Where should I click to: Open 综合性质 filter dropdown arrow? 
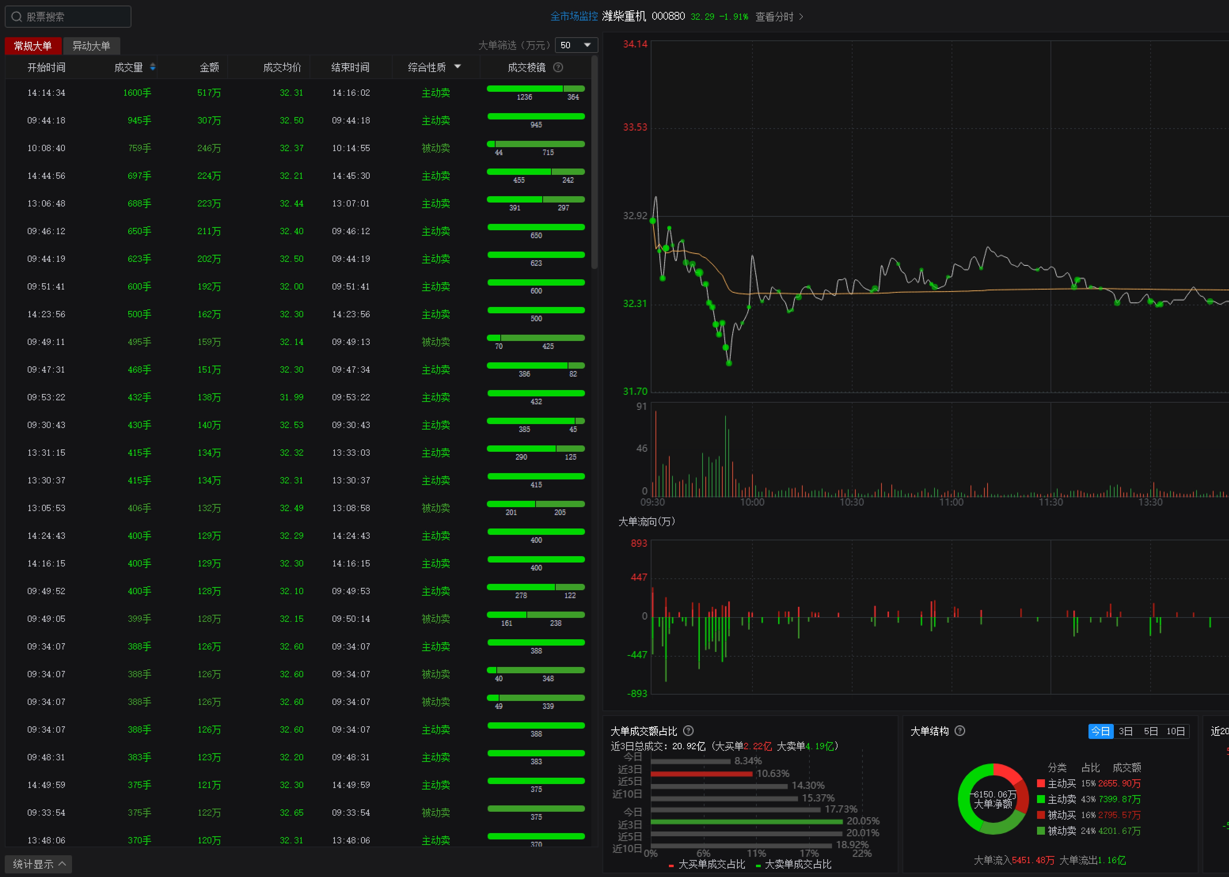tap(458, 67)
